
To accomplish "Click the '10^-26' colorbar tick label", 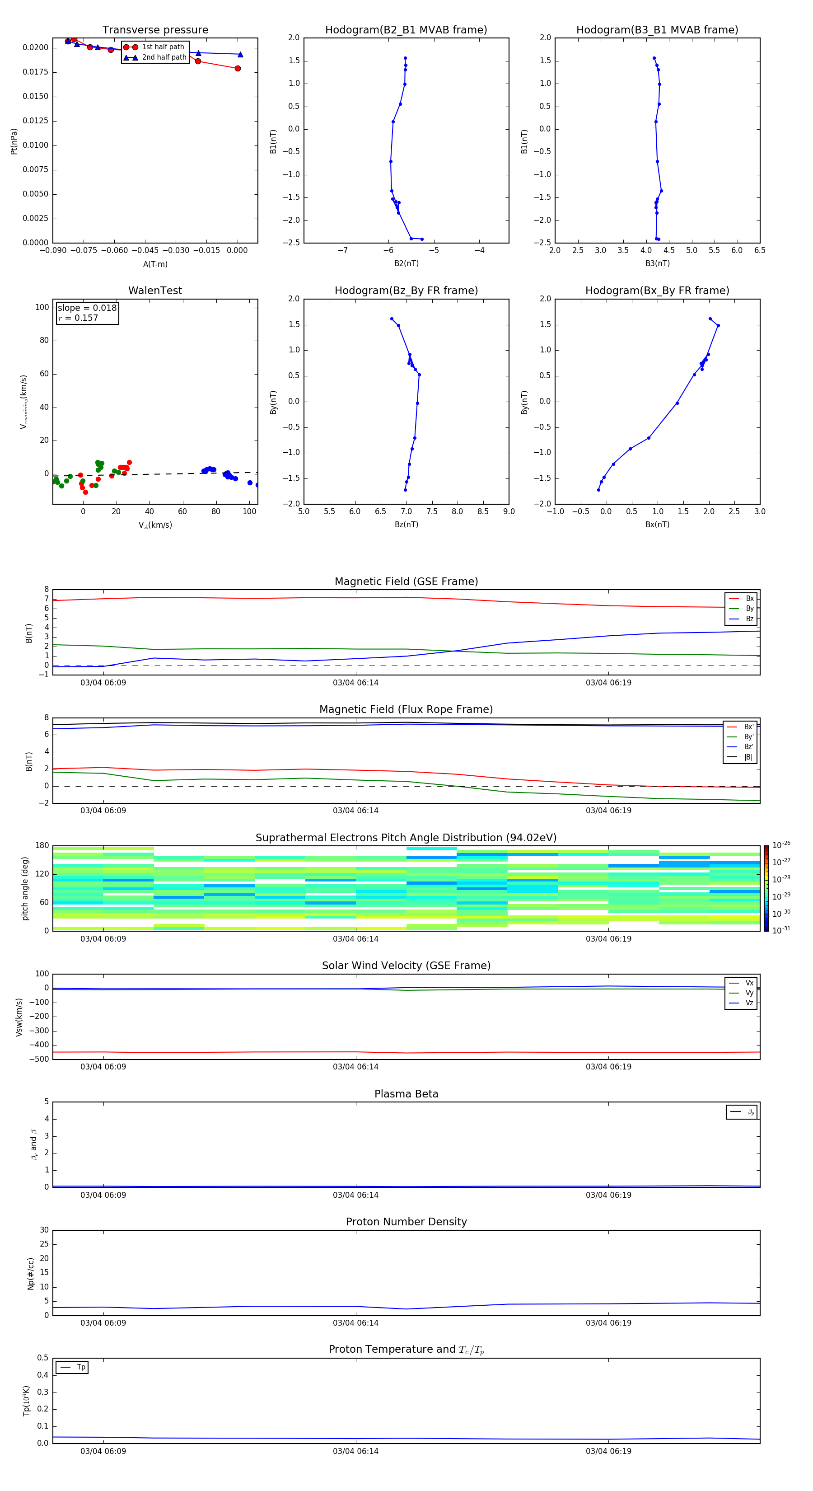I will click(781, 845).
